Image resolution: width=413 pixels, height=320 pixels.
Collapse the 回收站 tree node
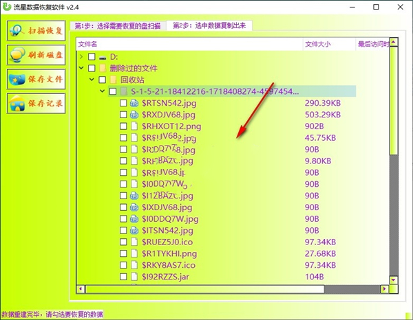92,80
